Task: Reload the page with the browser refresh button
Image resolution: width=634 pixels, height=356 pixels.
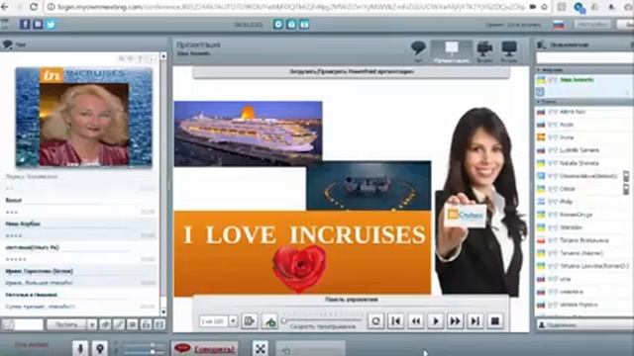Action: click(34, 7)
